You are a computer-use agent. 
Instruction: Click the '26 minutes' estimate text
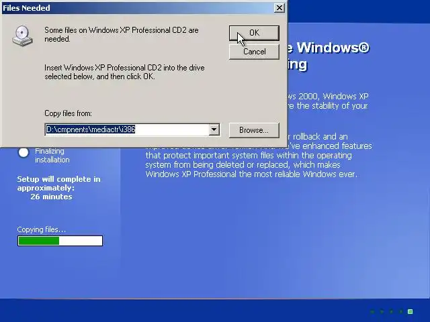[x=51, y=197]
